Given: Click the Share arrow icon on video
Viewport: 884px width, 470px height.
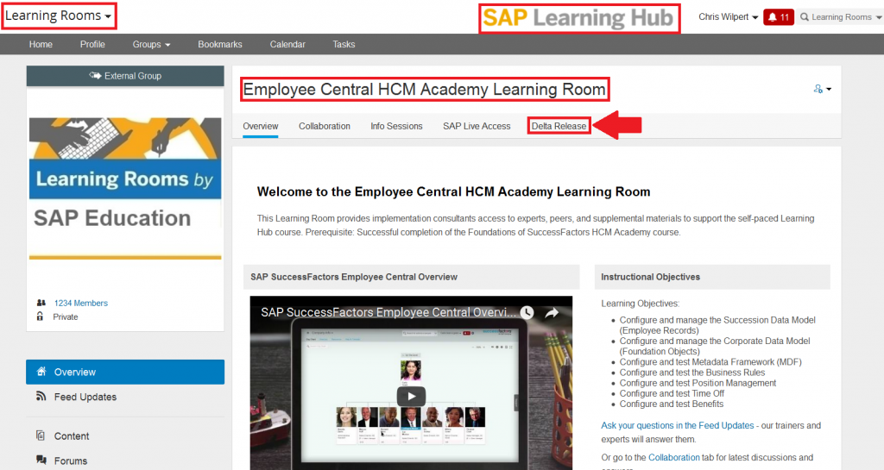Looking at the screenshot, I should click(x=552, y=312).
